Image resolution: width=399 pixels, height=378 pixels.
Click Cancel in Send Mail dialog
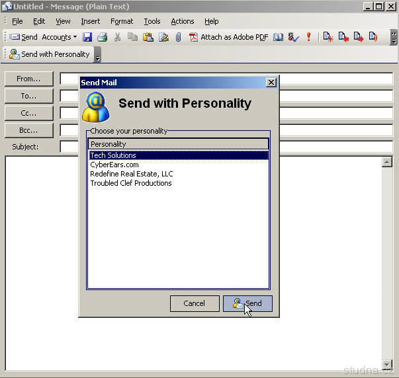coord(195,303)
